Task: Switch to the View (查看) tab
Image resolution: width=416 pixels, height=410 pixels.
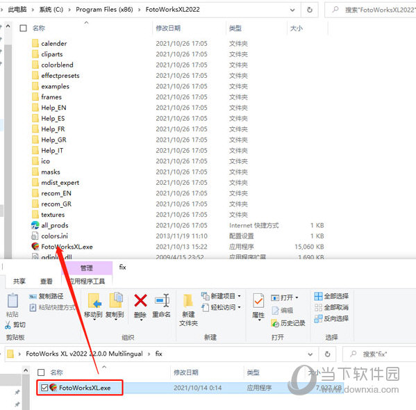Action: click(x=47, y=281)
